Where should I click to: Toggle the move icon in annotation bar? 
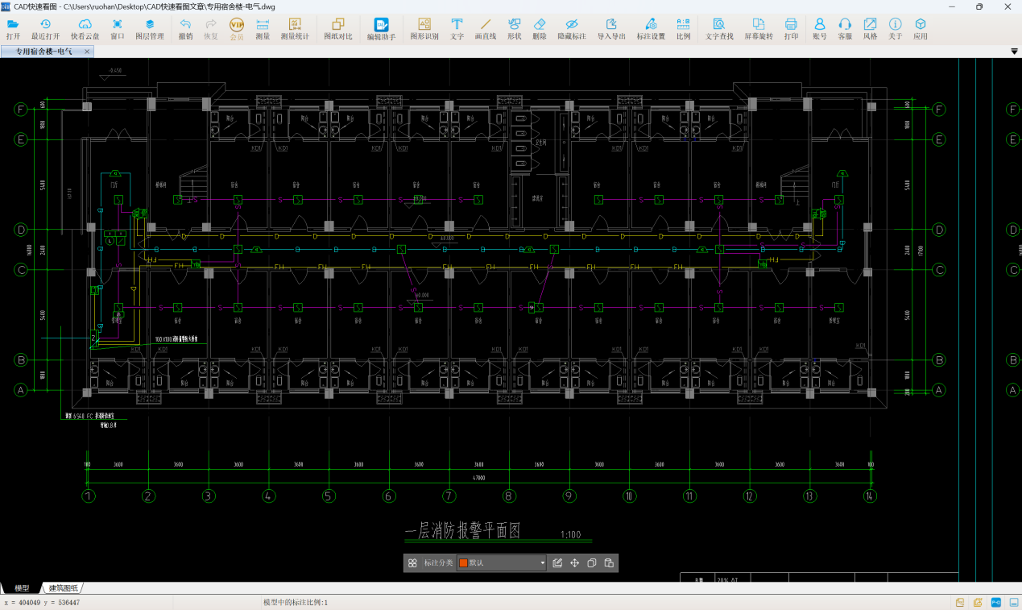(575, 563)
